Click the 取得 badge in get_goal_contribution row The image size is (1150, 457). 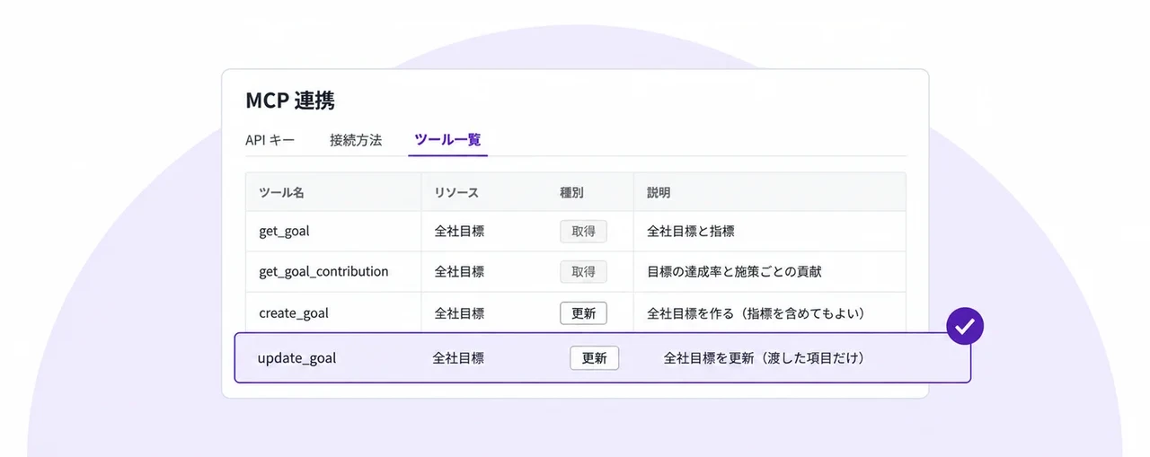583,271
